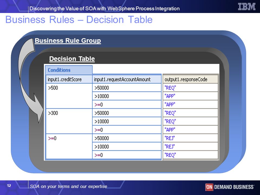Select "REJ" response in the >10000 bottom-group row
Image resolution: width=260 pixels, height=195 pixels.
pos(190,147)
